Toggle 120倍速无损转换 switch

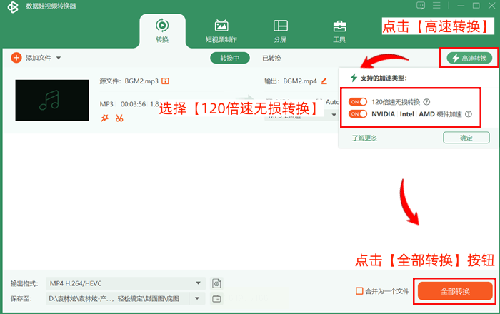(x=357, y=102)
